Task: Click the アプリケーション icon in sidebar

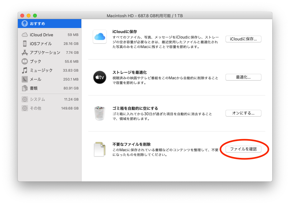Action: tap(25, 53)
